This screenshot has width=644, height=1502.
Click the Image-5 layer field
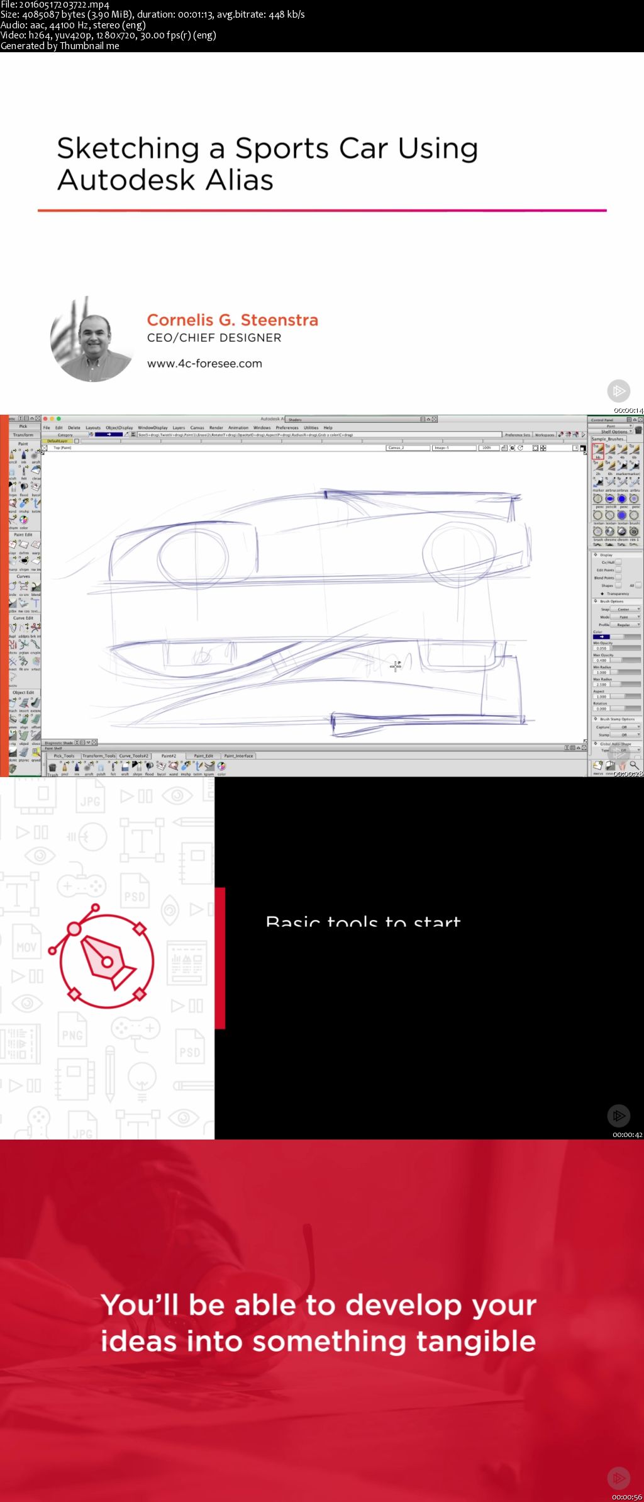[x=454, y=448]
